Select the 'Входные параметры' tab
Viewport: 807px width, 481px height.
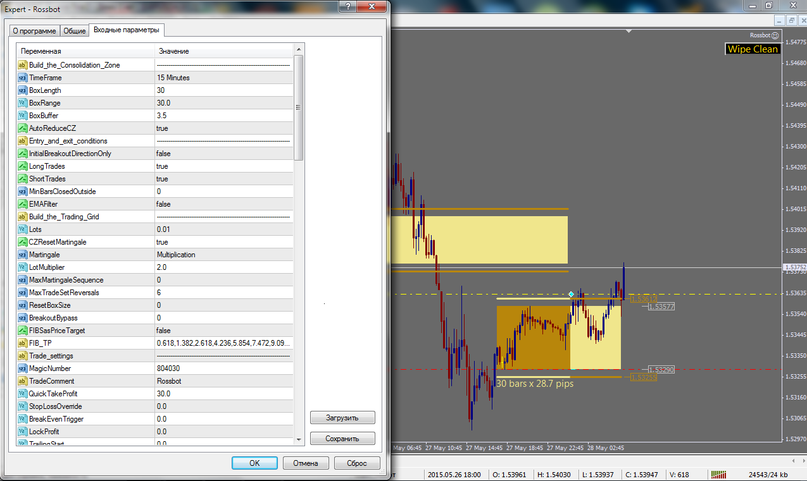pos(127,30)
